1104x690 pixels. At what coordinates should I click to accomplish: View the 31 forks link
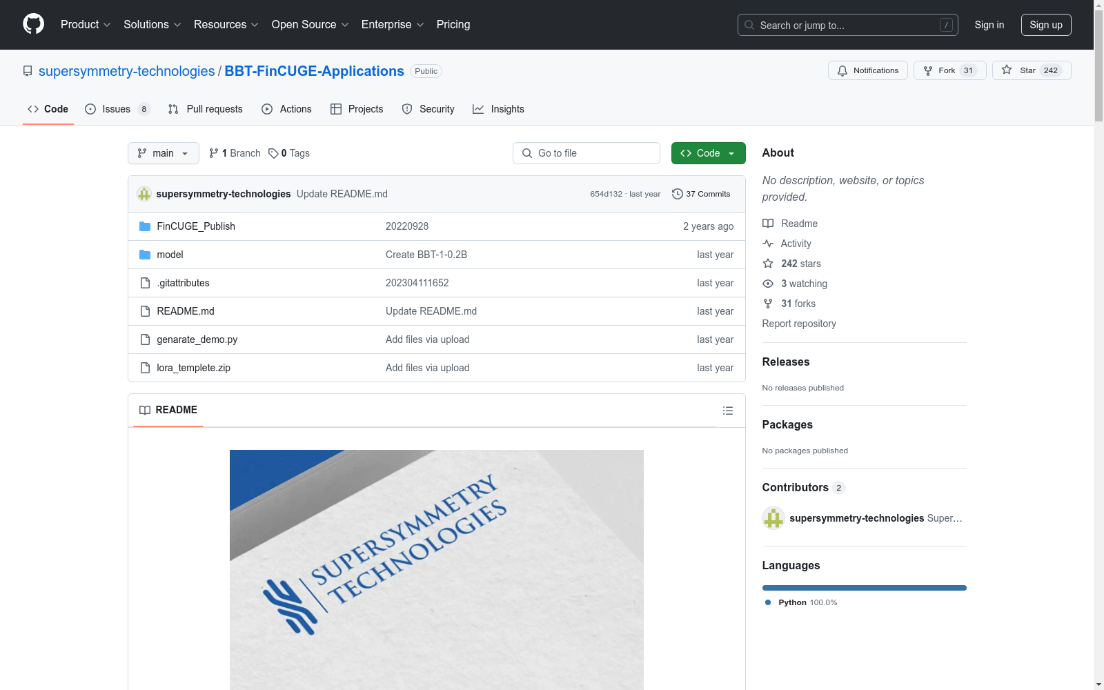point(789,304)
